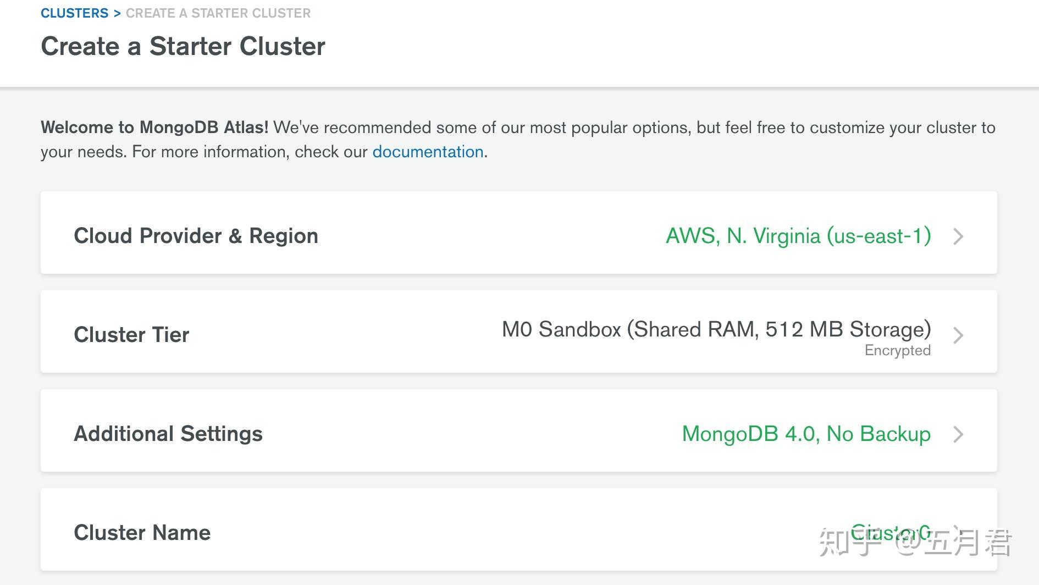Click the Create a Starter Cluster heading
Screen dimensions: 1039x585
[x=183, y=46]
